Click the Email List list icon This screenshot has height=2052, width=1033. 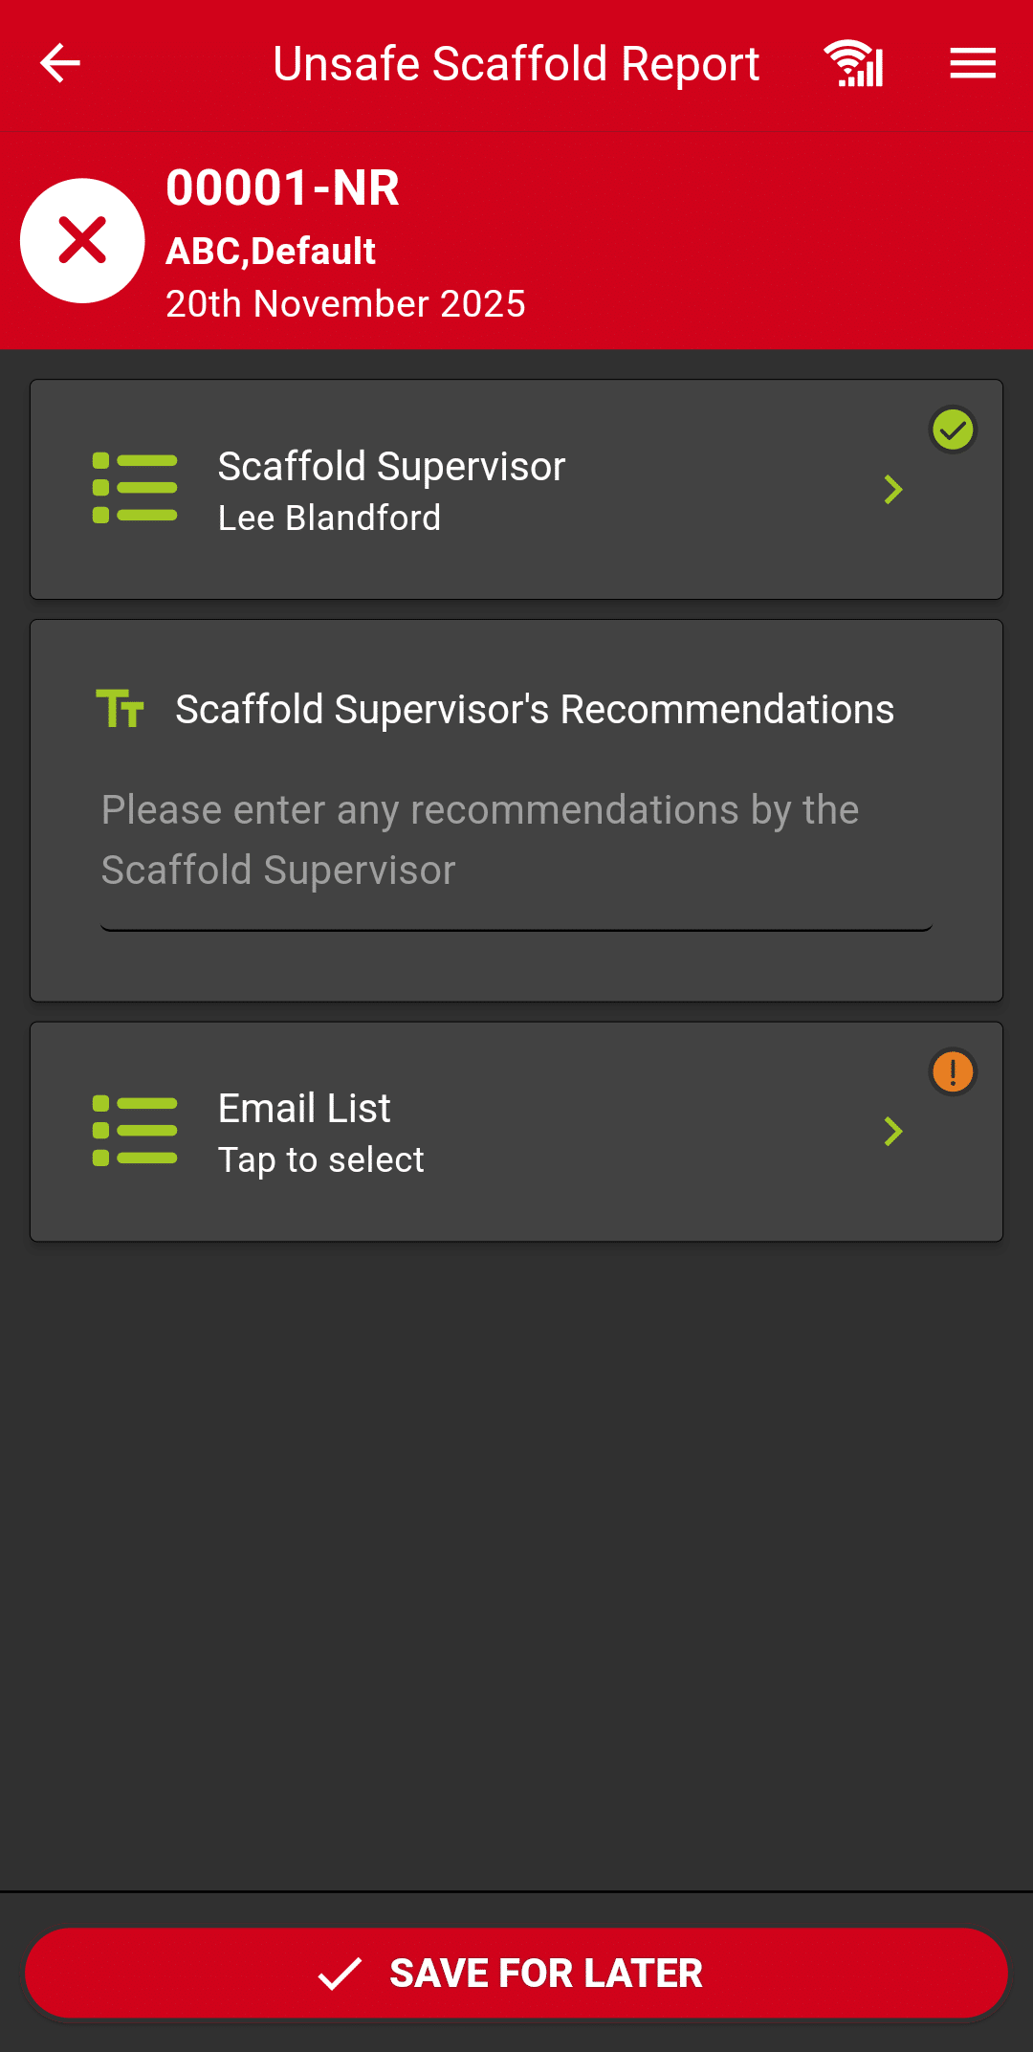pyautogui.click(x=135, y=1131)
